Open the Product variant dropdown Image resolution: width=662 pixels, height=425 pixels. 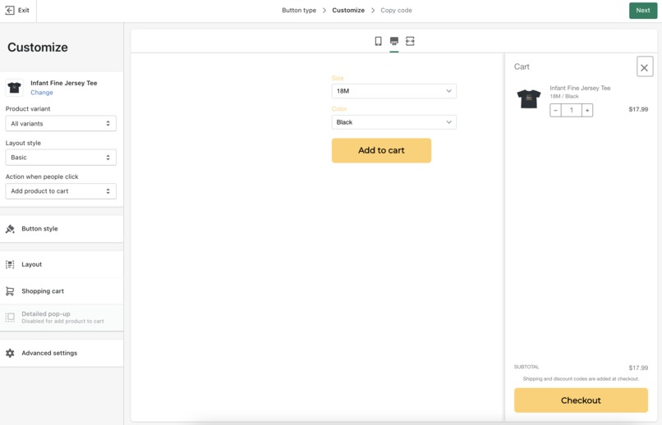[61, 124]
